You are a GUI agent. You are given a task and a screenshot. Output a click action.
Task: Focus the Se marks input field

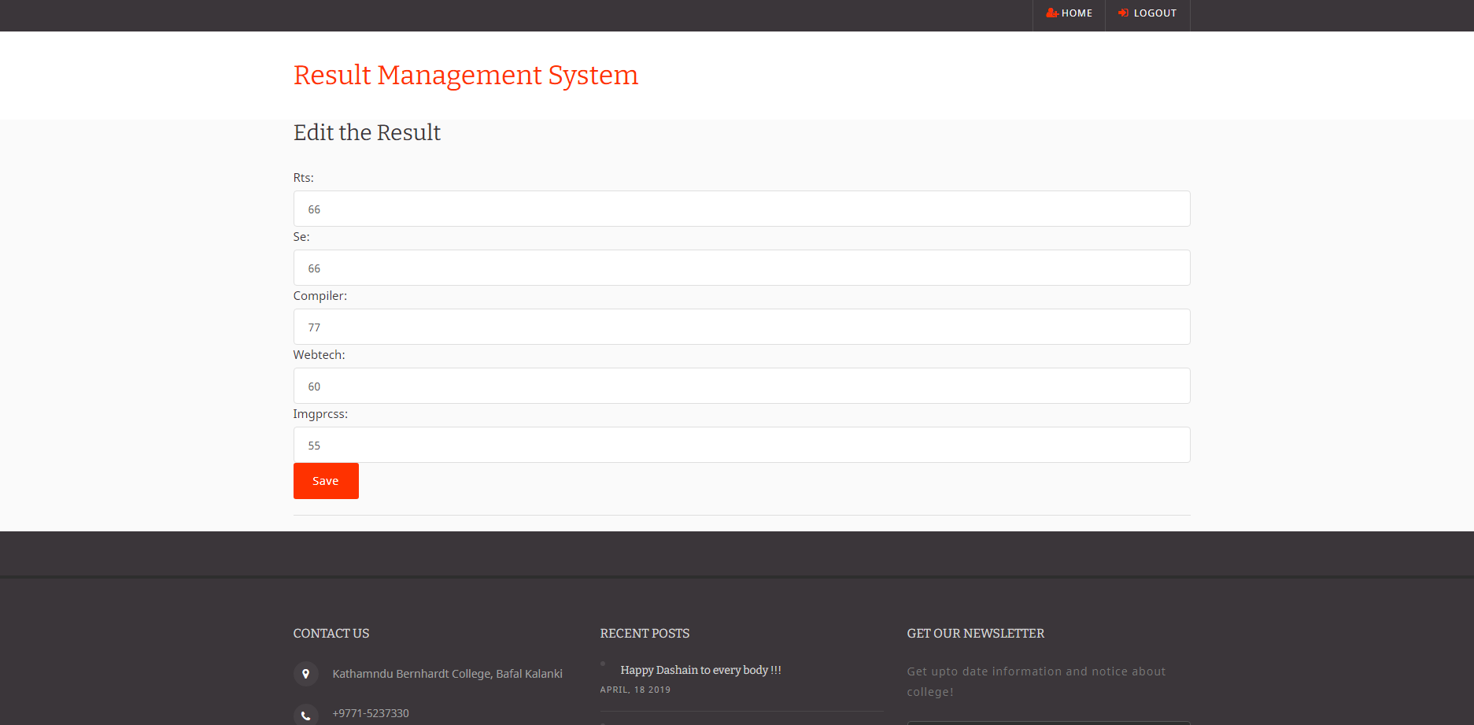[x=741, y=268]
